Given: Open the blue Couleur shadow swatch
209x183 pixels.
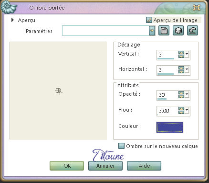Looking at the screenshot, I should tap(170, 127).
